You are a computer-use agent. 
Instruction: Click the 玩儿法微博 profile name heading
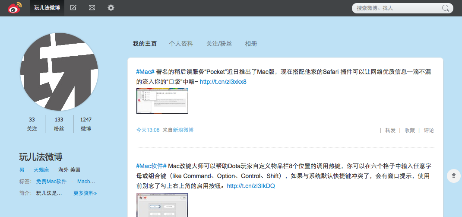coord(41,157)
